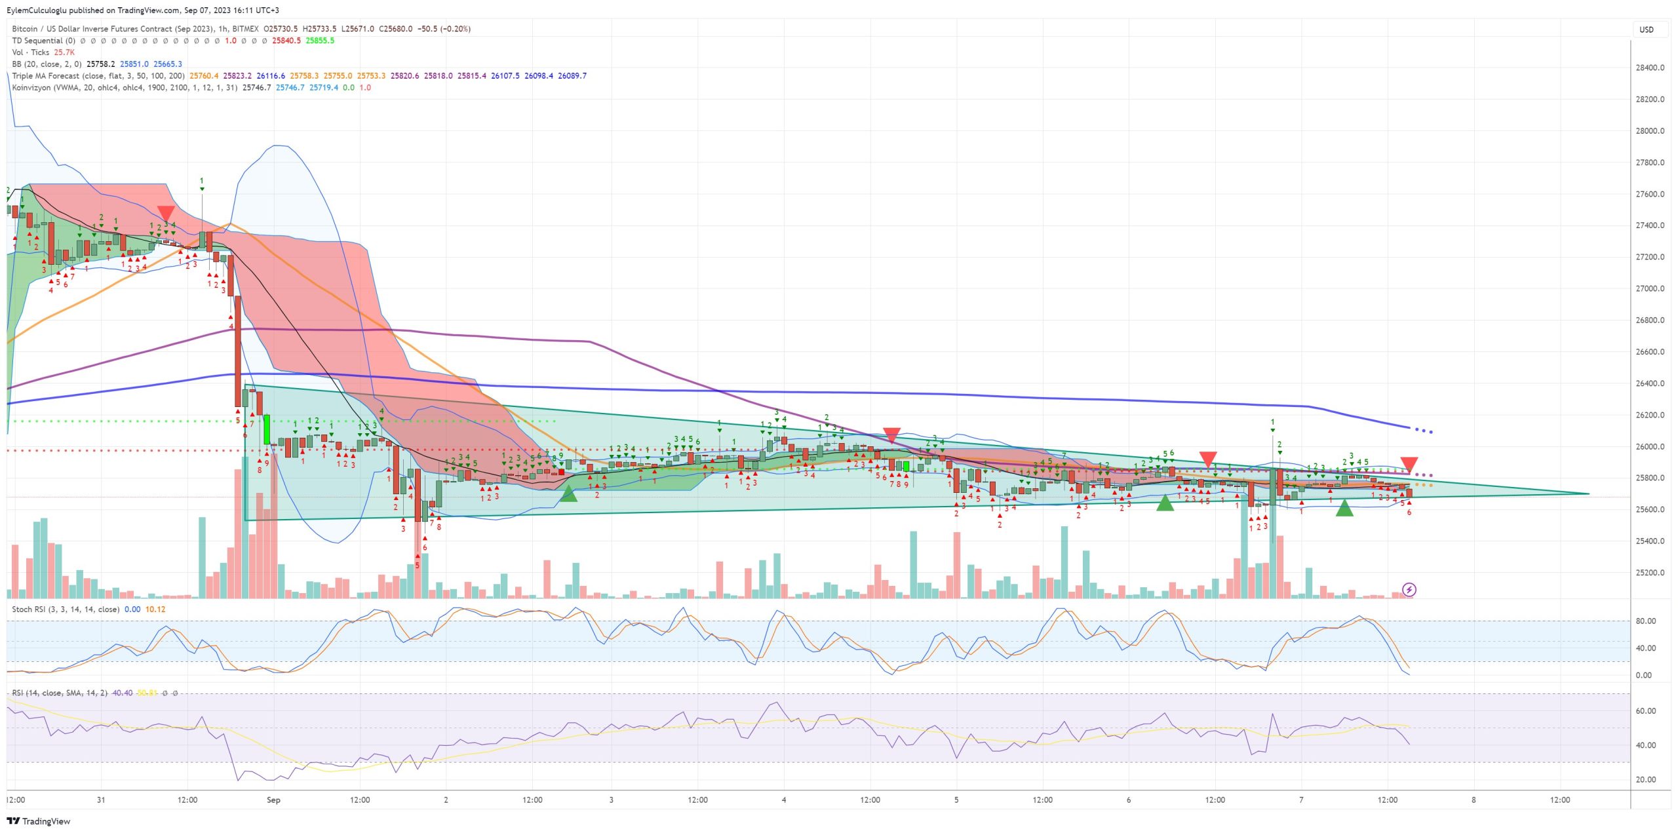The height and width of the screenshot is (833, 1678).
Task: Open the USD currency selector
Action: point(1647,29)
